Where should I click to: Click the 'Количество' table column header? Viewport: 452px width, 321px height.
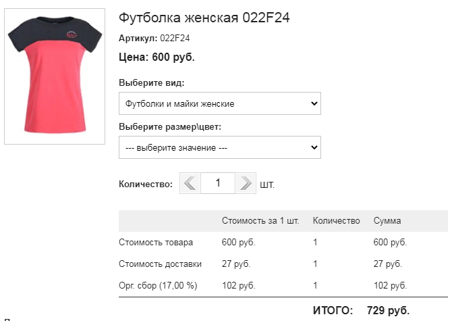point(337,221)
